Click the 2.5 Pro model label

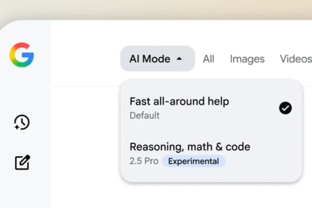pos(144,161)
